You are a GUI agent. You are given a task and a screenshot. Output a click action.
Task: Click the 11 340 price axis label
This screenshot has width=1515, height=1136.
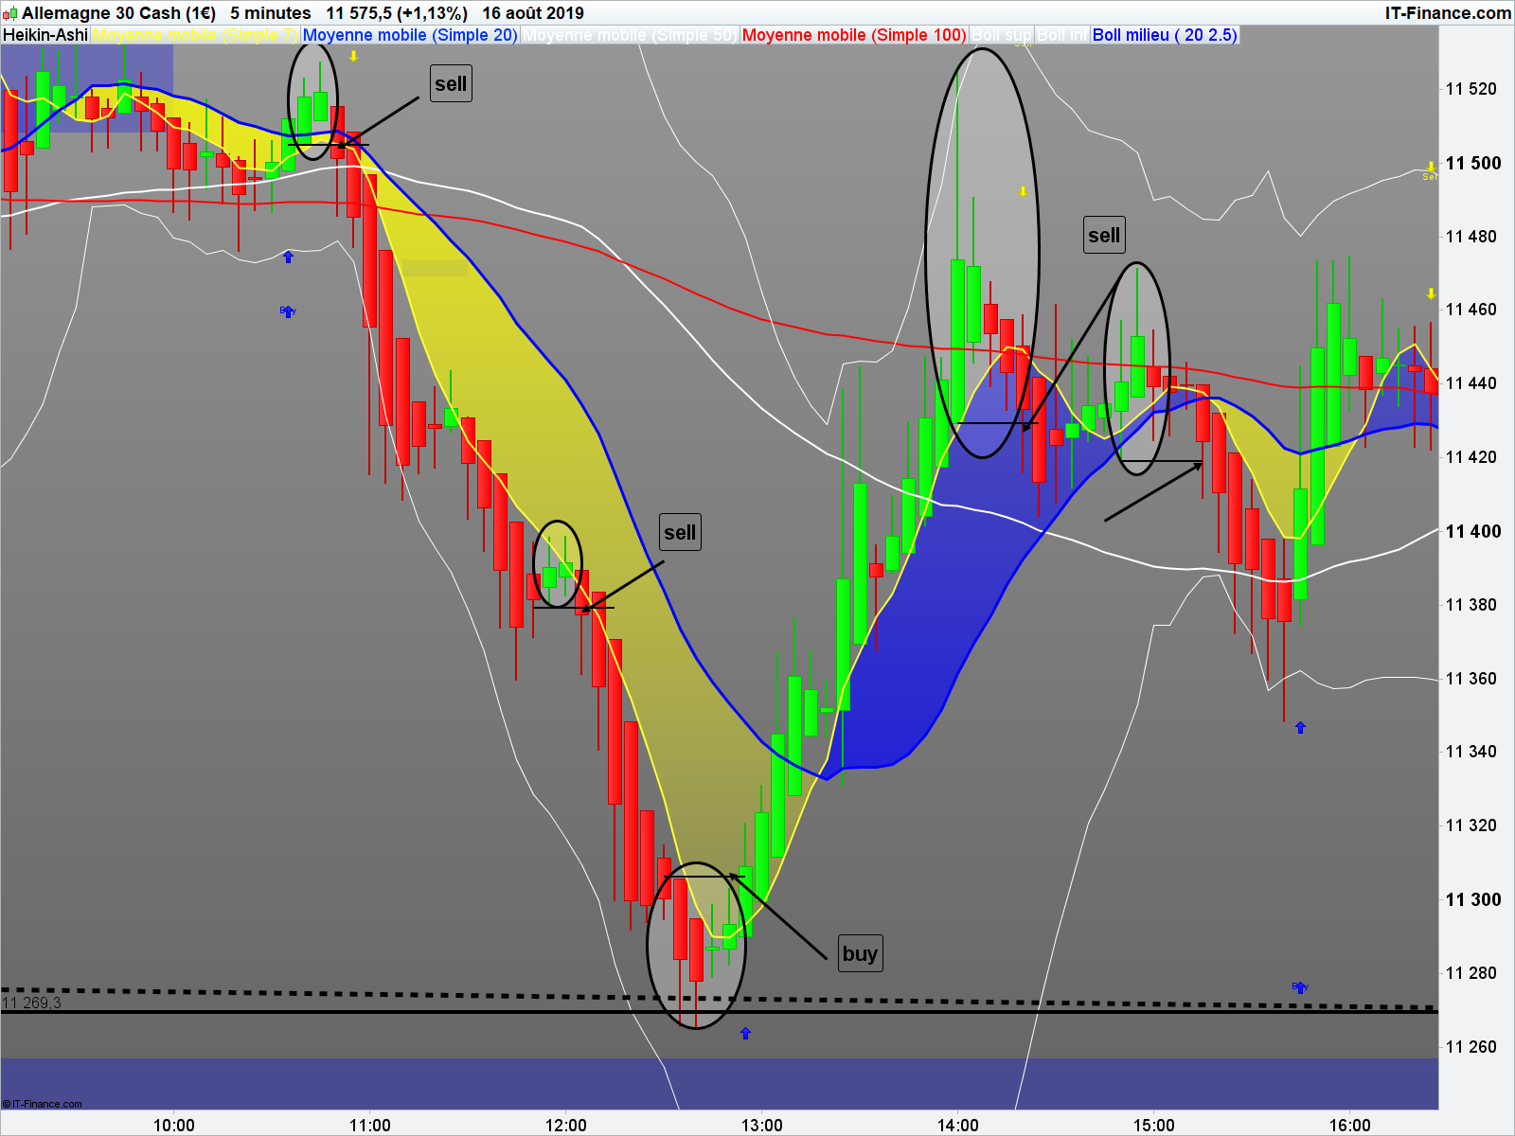(1471, 752)
